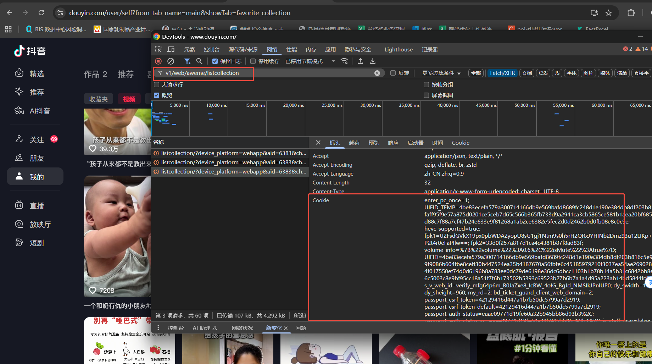The width and height of the screenshot is (652, 364).
Task: Uncheck the 保留日志 checkbox
Action: click(215, 61)
